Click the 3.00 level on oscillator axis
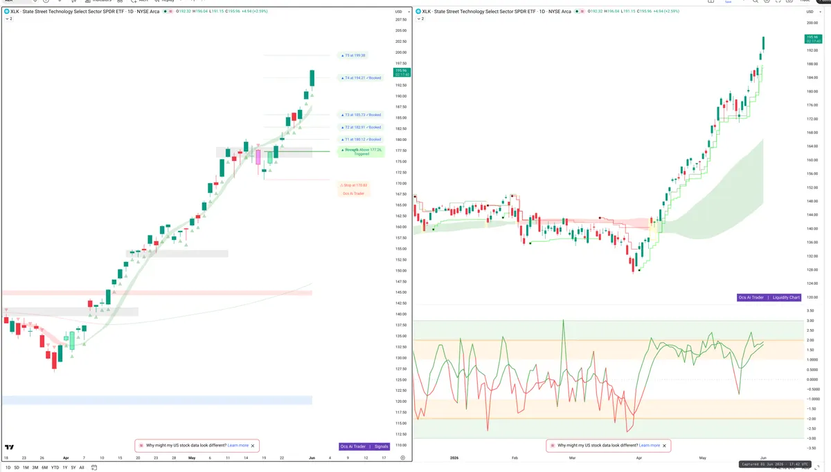Viewport: 831px width, 472px height. (x=810, y=321)
